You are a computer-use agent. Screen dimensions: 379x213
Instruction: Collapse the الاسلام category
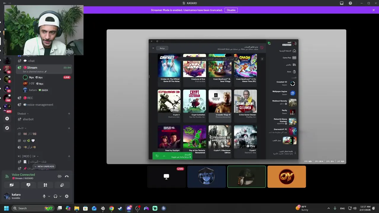tap(22, 128)
